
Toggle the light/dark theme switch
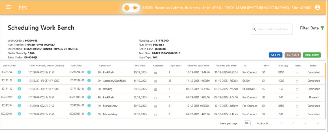point(131,8)
